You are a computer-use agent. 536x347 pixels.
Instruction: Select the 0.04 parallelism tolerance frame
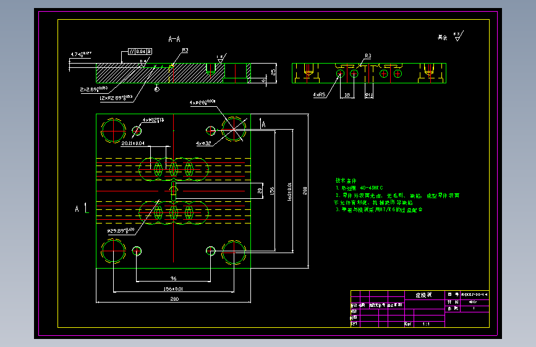tap(140, 52)
